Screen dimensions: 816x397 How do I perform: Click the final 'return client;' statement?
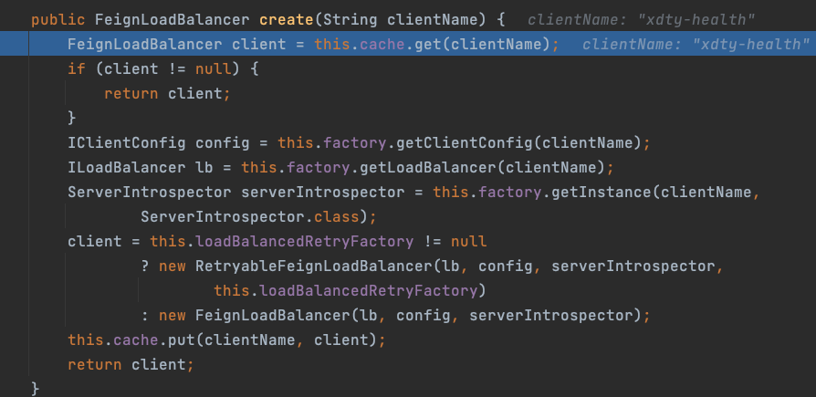pos(131,364)
